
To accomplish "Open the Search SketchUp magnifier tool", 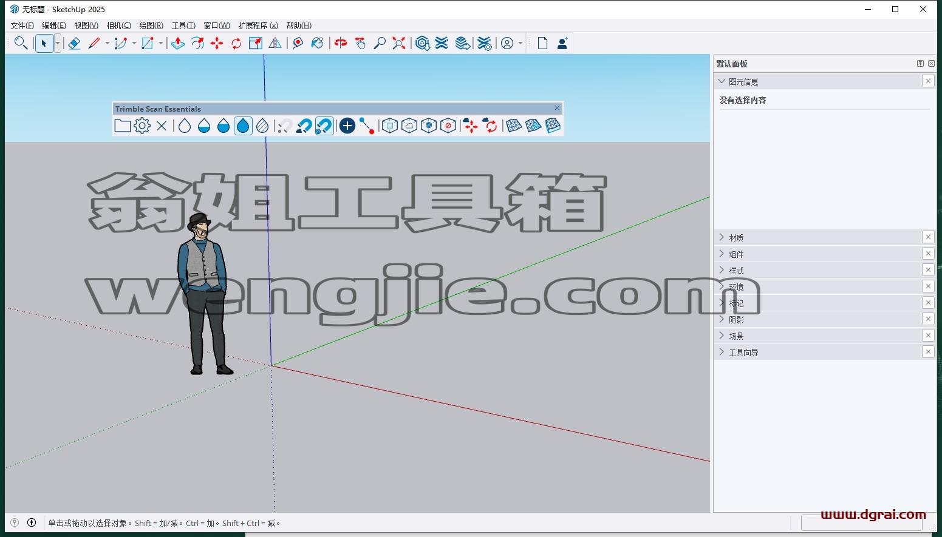I will [21, 43].
